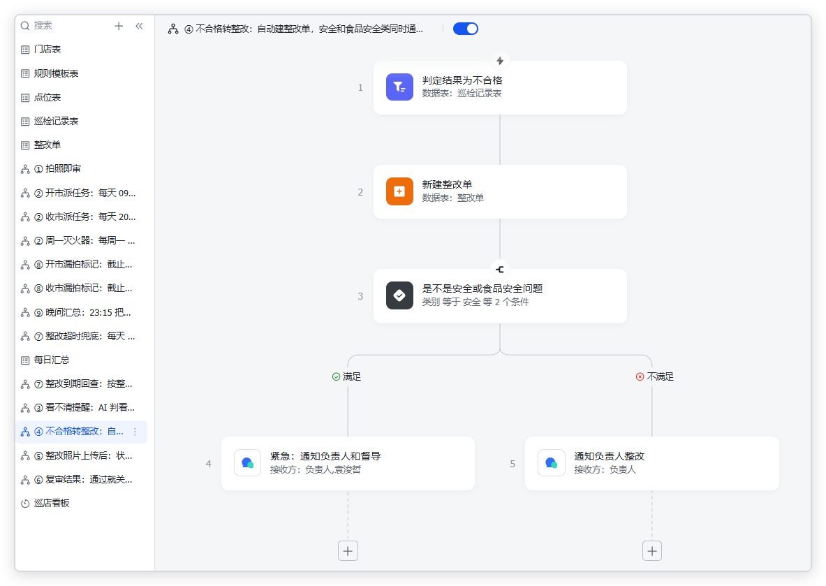826x586 pixels.
Task: Click the 巡检记录表 table icon
Action: pos(24,122)
